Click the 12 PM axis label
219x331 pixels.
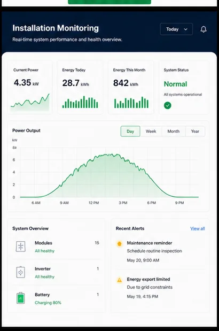(94, 203)
